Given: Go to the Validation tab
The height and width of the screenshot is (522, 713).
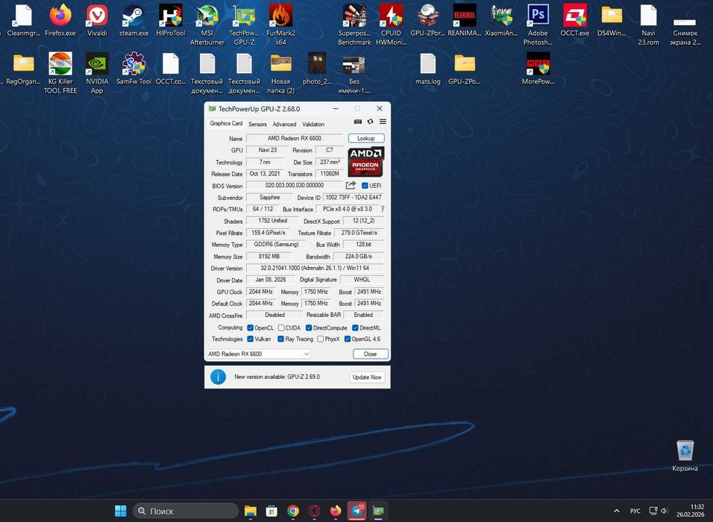Looking at the screenshot, I should (313, 125).
